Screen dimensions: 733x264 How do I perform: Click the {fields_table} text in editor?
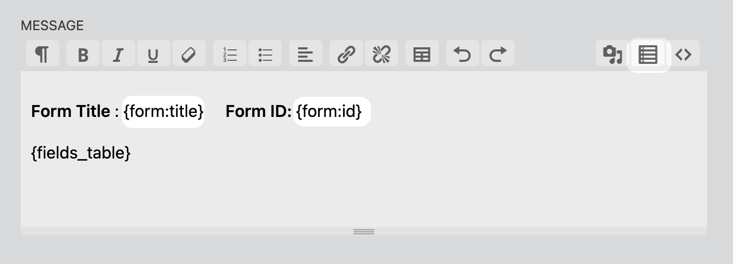81,153
